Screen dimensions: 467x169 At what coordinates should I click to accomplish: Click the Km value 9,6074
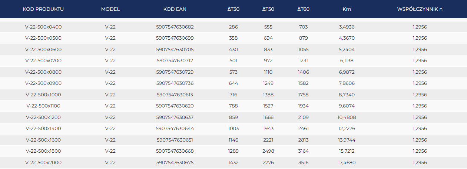tap(347, 106)
